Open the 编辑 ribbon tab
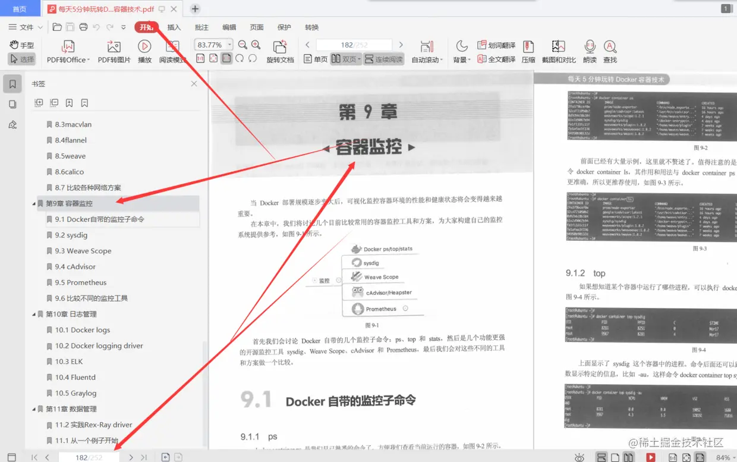 pos(229,27)
